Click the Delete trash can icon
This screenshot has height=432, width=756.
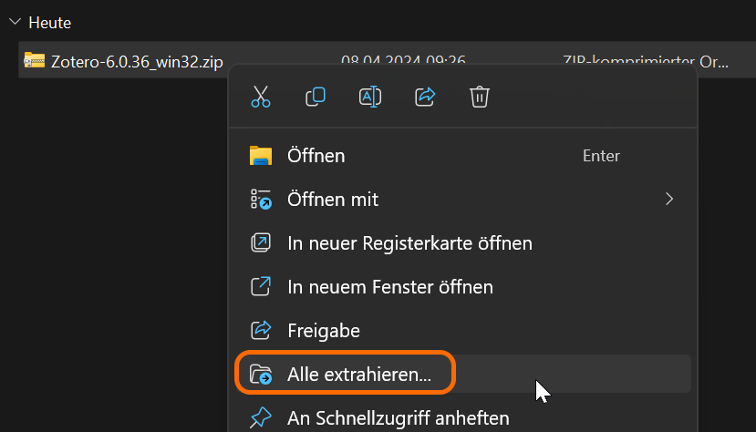[480, 98]
